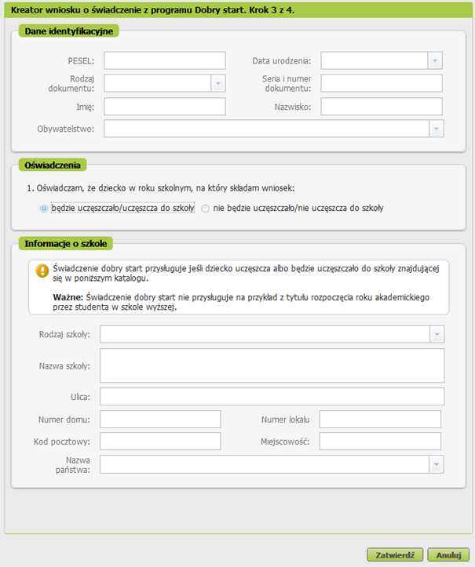475x567 pixels.
Task: Expand the Rodzaj dokumentu dropdown arrow
Action: 218,83
